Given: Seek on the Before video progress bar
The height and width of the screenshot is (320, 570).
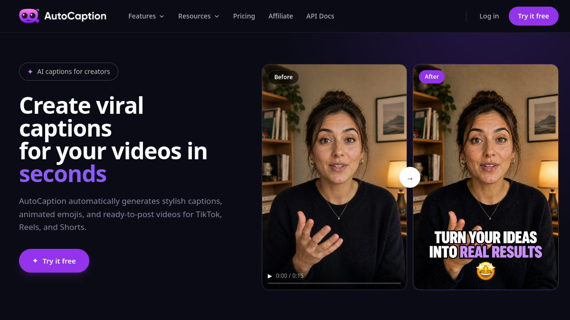Looking at the screenshot, I should 334,283.
